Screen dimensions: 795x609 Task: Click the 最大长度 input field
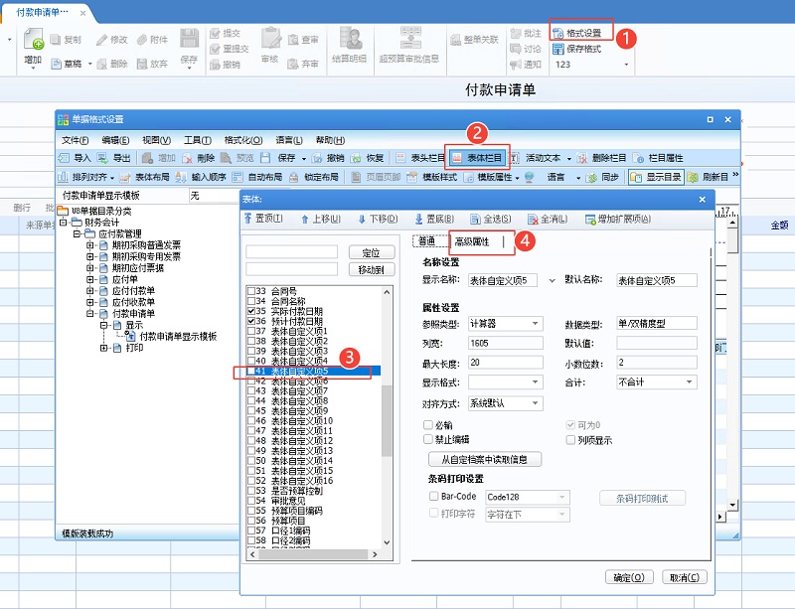[505, 363]
